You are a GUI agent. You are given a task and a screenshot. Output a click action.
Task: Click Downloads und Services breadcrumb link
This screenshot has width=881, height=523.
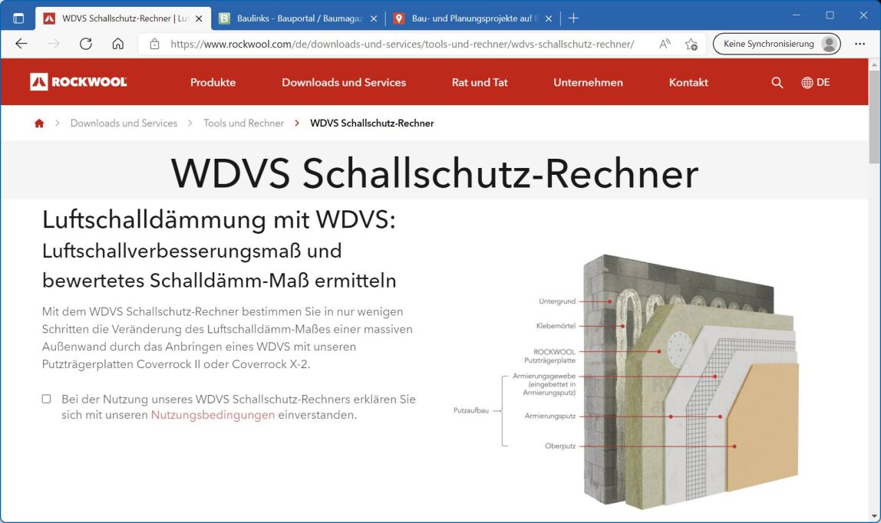[x=124, y=123]
